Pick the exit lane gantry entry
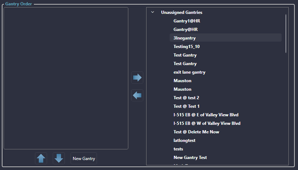 [x=189, y=72]
